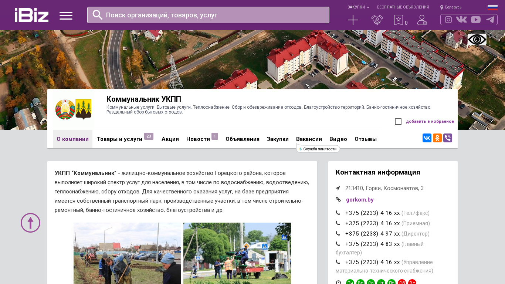
Task: Click the Главный бухгалтер phone number
Action: pos(373,244)
